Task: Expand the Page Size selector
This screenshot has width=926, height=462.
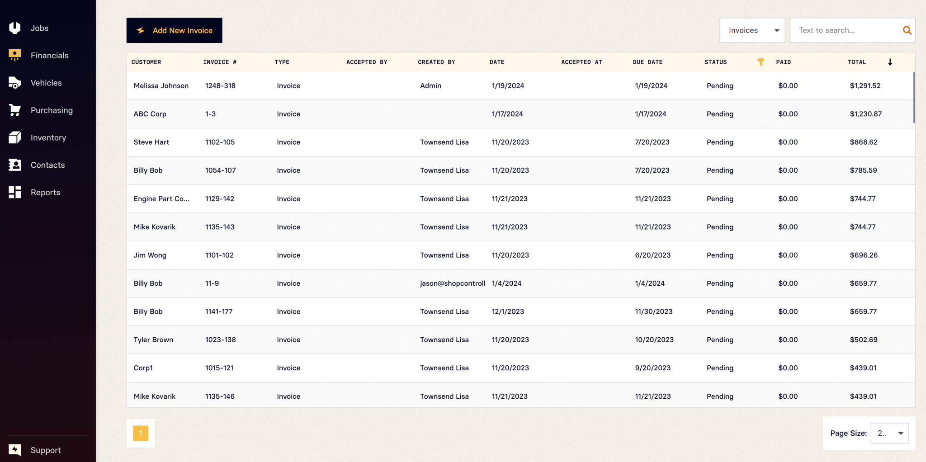Action: (889, 433)
